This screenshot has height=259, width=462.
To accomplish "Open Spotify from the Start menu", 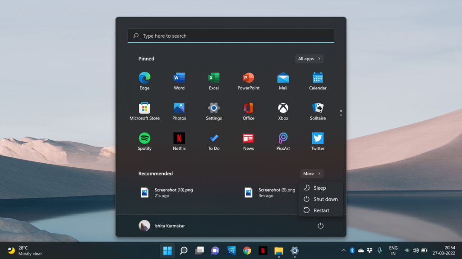I will [144, 142].
